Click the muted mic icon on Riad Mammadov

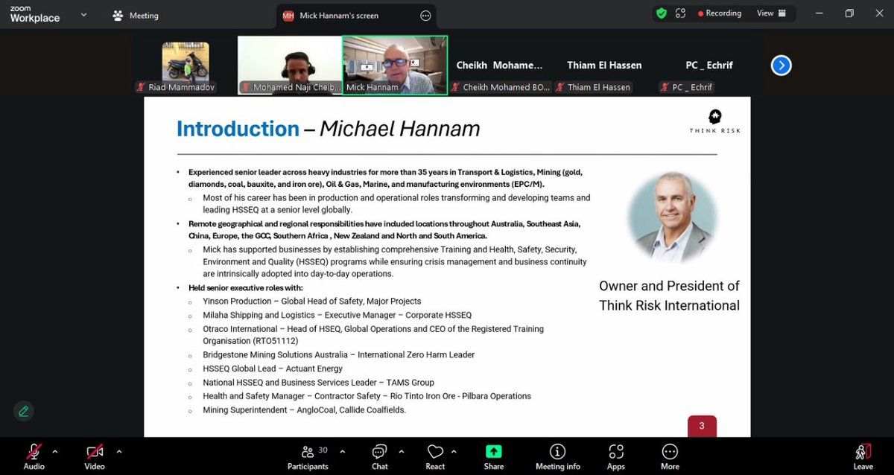click(x=141, y=88)
